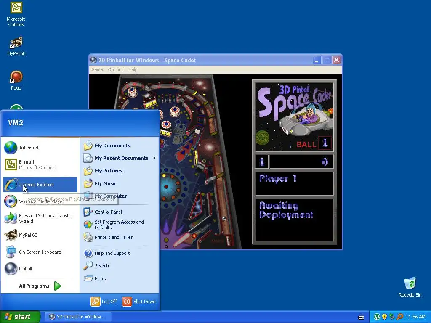Click the Log Off button

104,302
